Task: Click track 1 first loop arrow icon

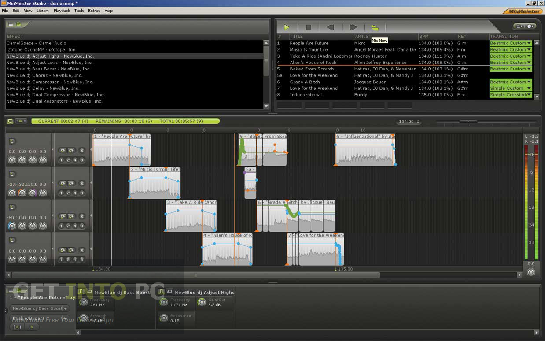Action: [63, 150]
